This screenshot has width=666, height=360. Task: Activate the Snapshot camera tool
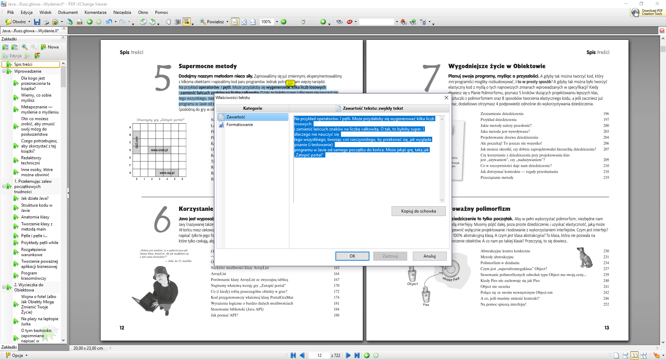click(x=178, y=22)
